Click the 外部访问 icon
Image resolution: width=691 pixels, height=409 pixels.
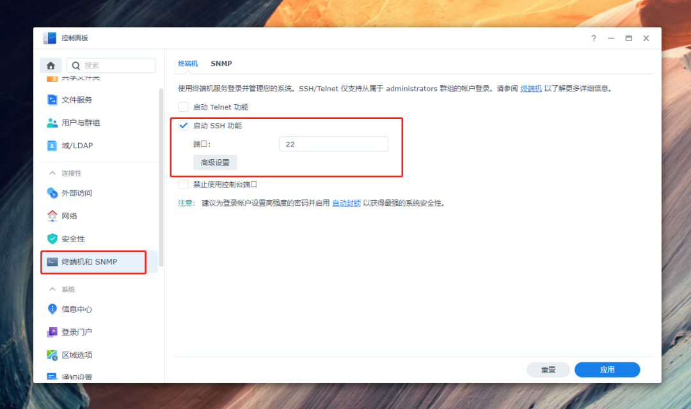coord(52,193)
